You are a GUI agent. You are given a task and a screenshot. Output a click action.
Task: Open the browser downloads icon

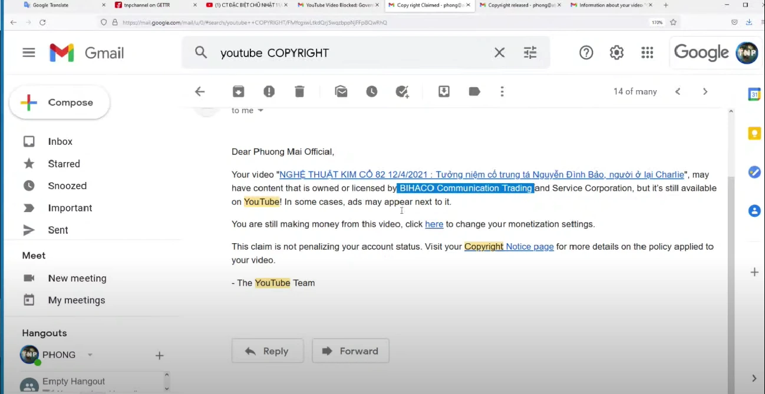click(x=748, y=22)
